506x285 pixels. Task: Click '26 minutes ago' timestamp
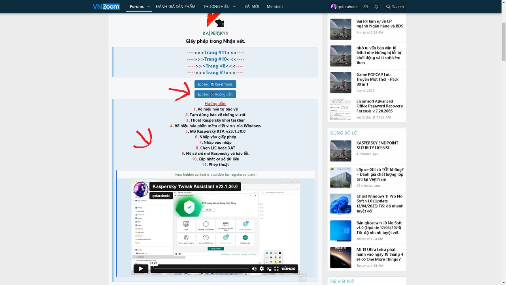click(368, 186)
